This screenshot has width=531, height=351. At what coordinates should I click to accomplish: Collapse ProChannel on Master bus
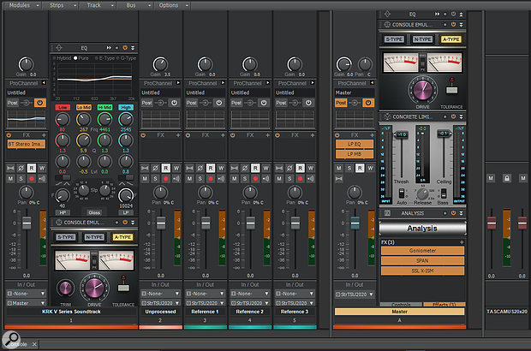click(372, 82)
